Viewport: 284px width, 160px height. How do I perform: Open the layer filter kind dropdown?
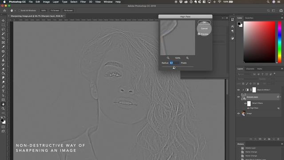[245, 74]
